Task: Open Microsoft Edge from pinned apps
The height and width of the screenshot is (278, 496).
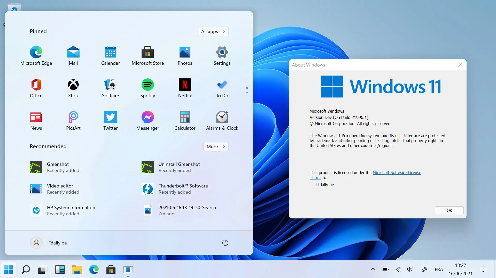Action: click(x=36, y=56)
